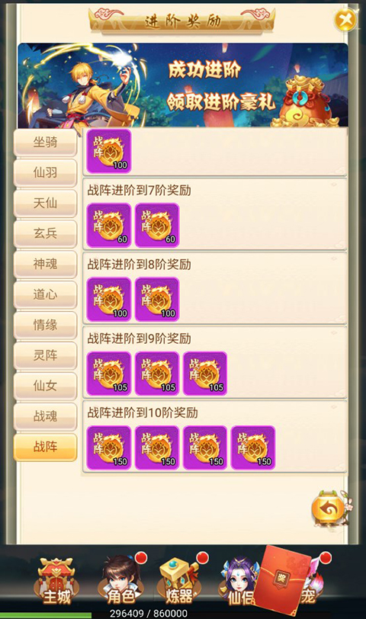
Task: Switch to the 灵阵 tab
Action: 45,355
